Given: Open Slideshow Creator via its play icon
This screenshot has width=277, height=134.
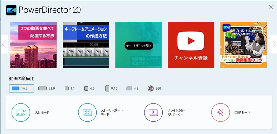Looking at the screenshot, I should pyautogui.click(x=153, y=112).
